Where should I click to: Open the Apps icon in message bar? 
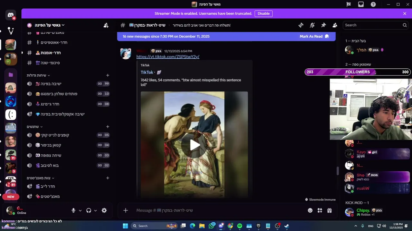(320, 210)
